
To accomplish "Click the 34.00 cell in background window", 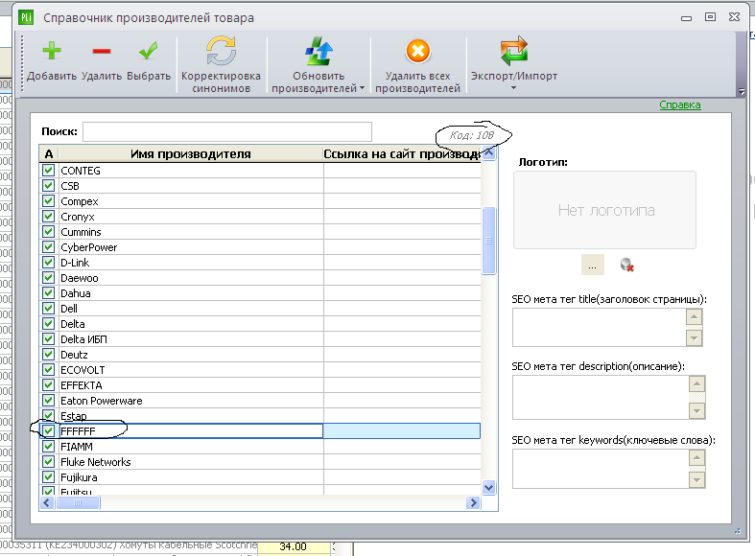I will tap(294, 546).
